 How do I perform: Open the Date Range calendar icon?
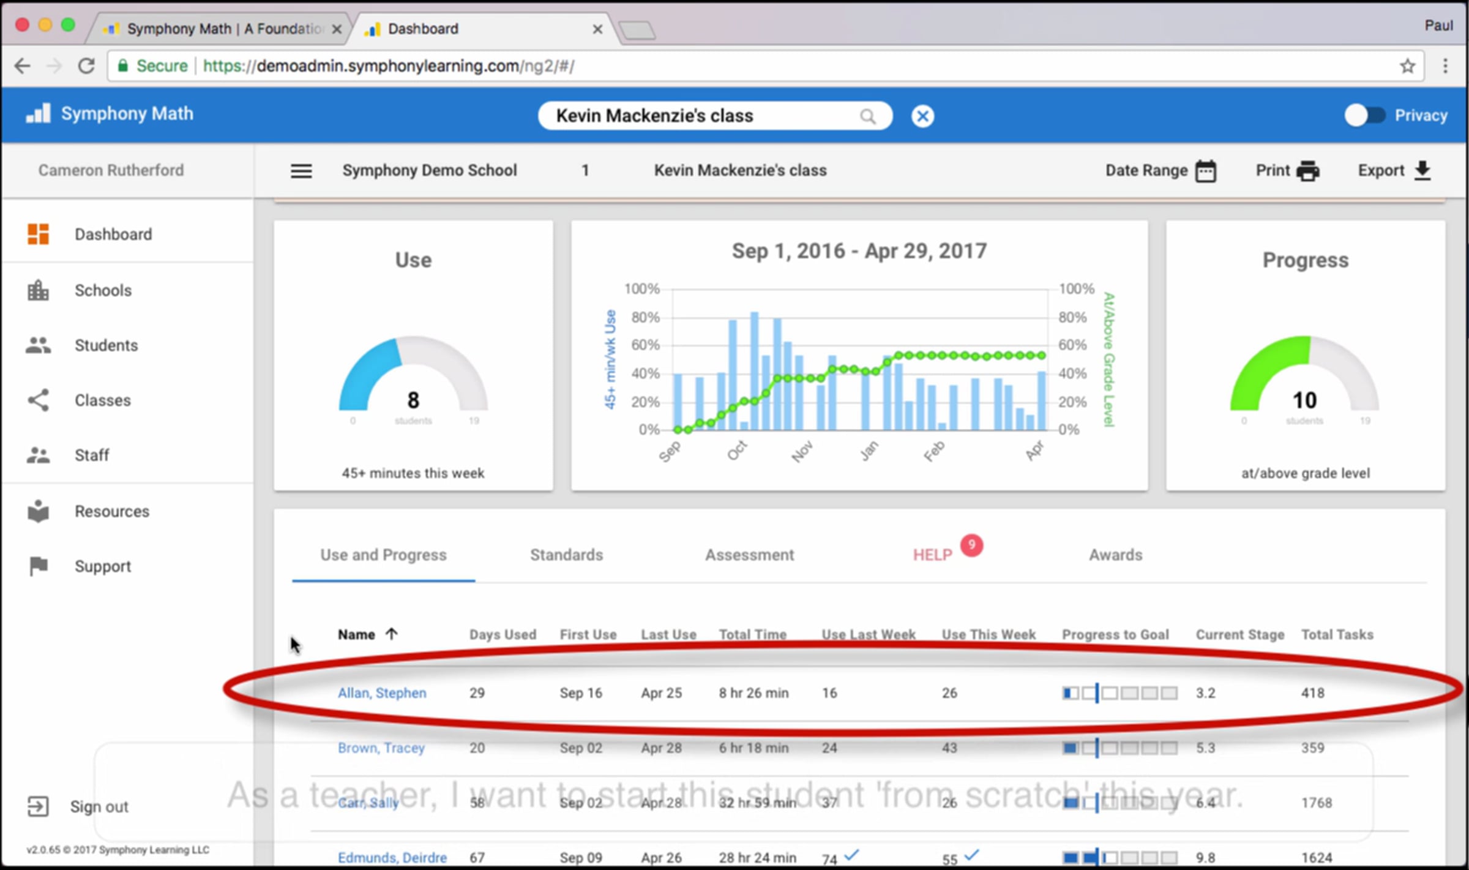(x=1206, y=171)
